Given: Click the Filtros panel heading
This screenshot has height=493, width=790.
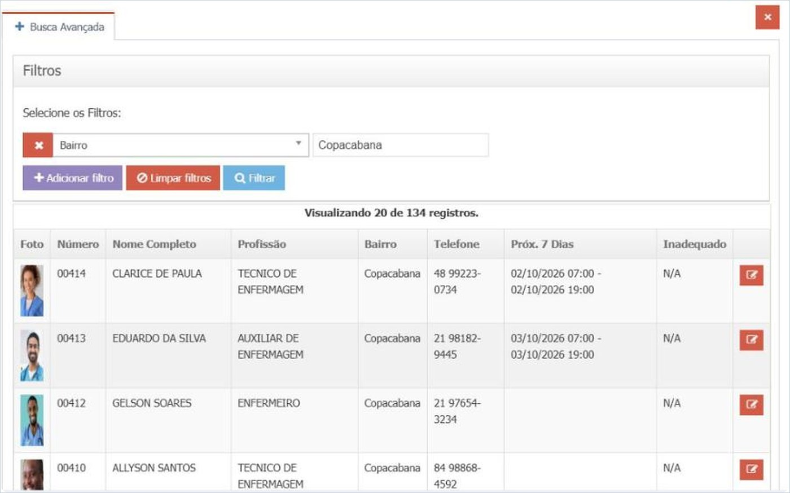Looking at the screenshot, I should pyautogui.click(x=42, y=71).
